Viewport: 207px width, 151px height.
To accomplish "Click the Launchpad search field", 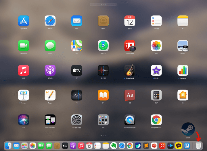I will pos(103,5).
